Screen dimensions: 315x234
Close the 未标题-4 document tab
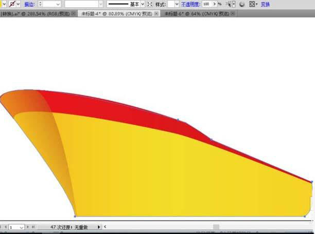tap(156, 14)
